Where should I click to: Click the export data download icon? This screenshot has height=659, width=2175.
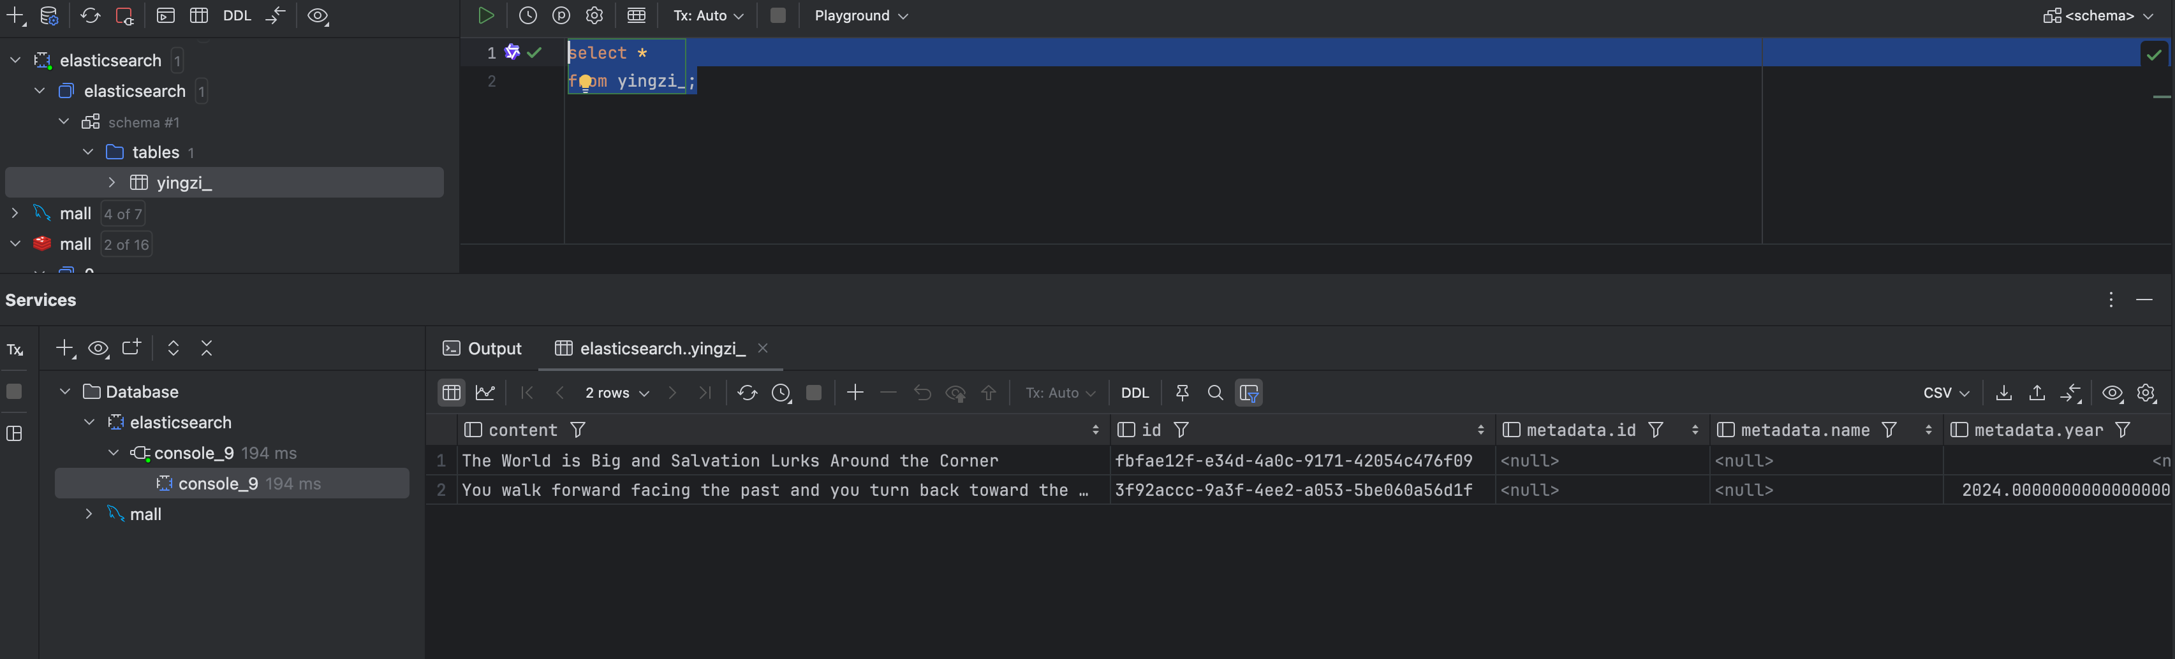click(x=2003, y=393)
